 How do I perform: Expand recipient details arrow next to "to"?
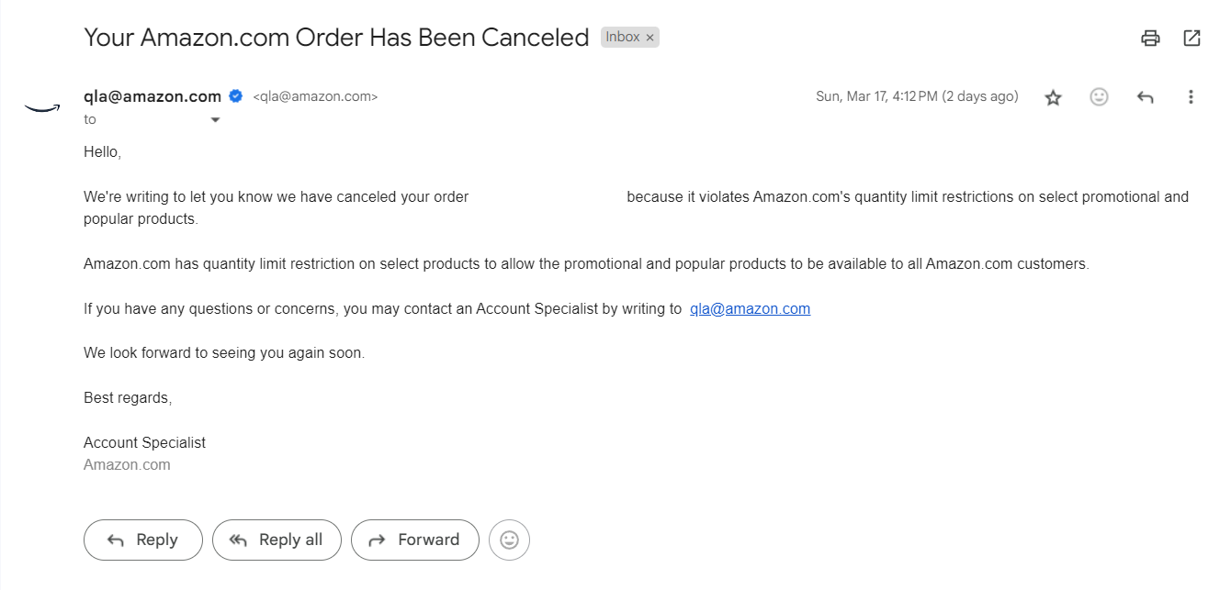[216, 120]
